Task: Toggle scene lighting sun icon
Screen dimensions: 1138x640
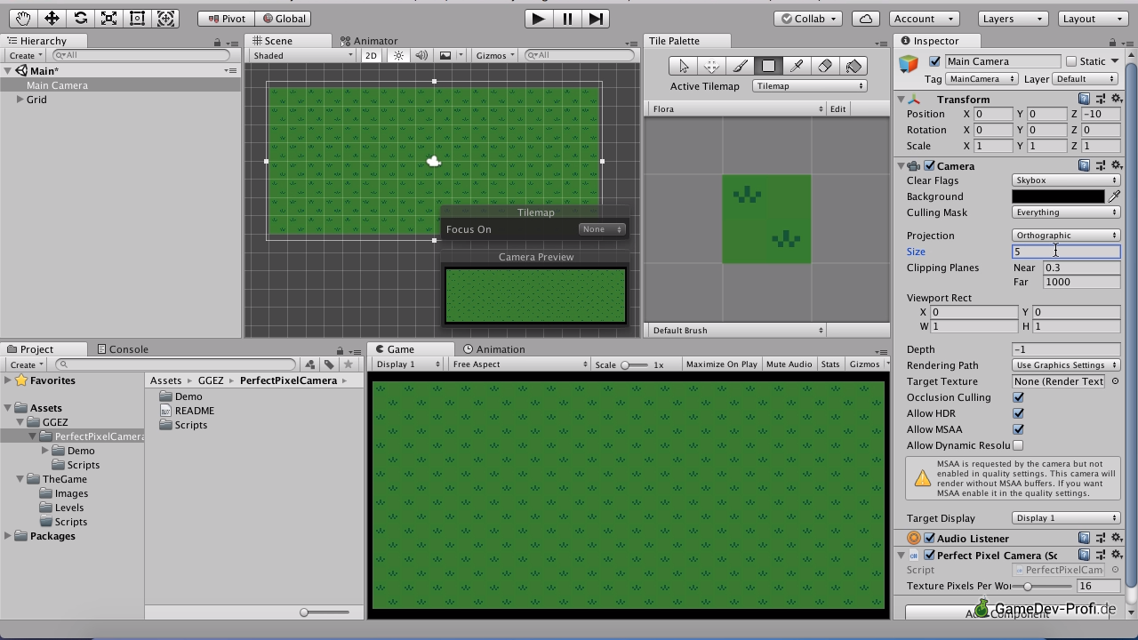Action: [x=398, y=55]
